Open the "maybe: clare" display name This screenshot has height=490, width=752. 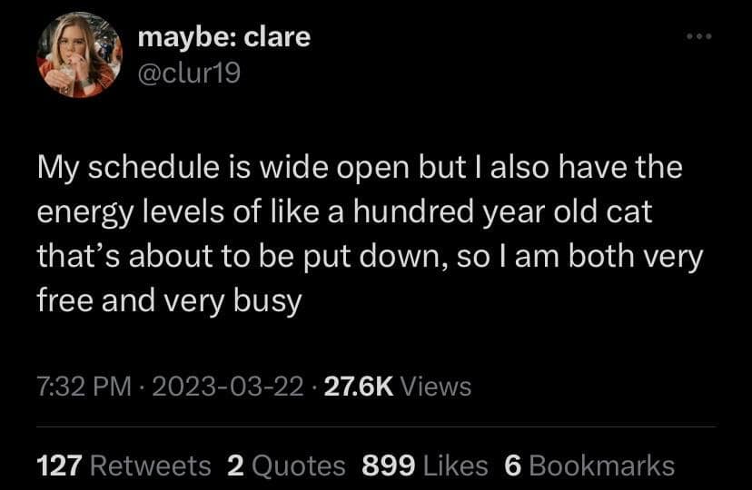224,37
